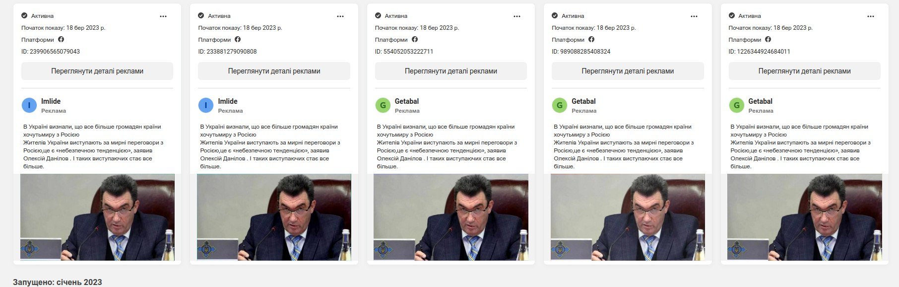The width and height of the screenshot is (899, 287).
Task: Open three-dot menu for ad ID 239906565079043
Action: (163, 16)
